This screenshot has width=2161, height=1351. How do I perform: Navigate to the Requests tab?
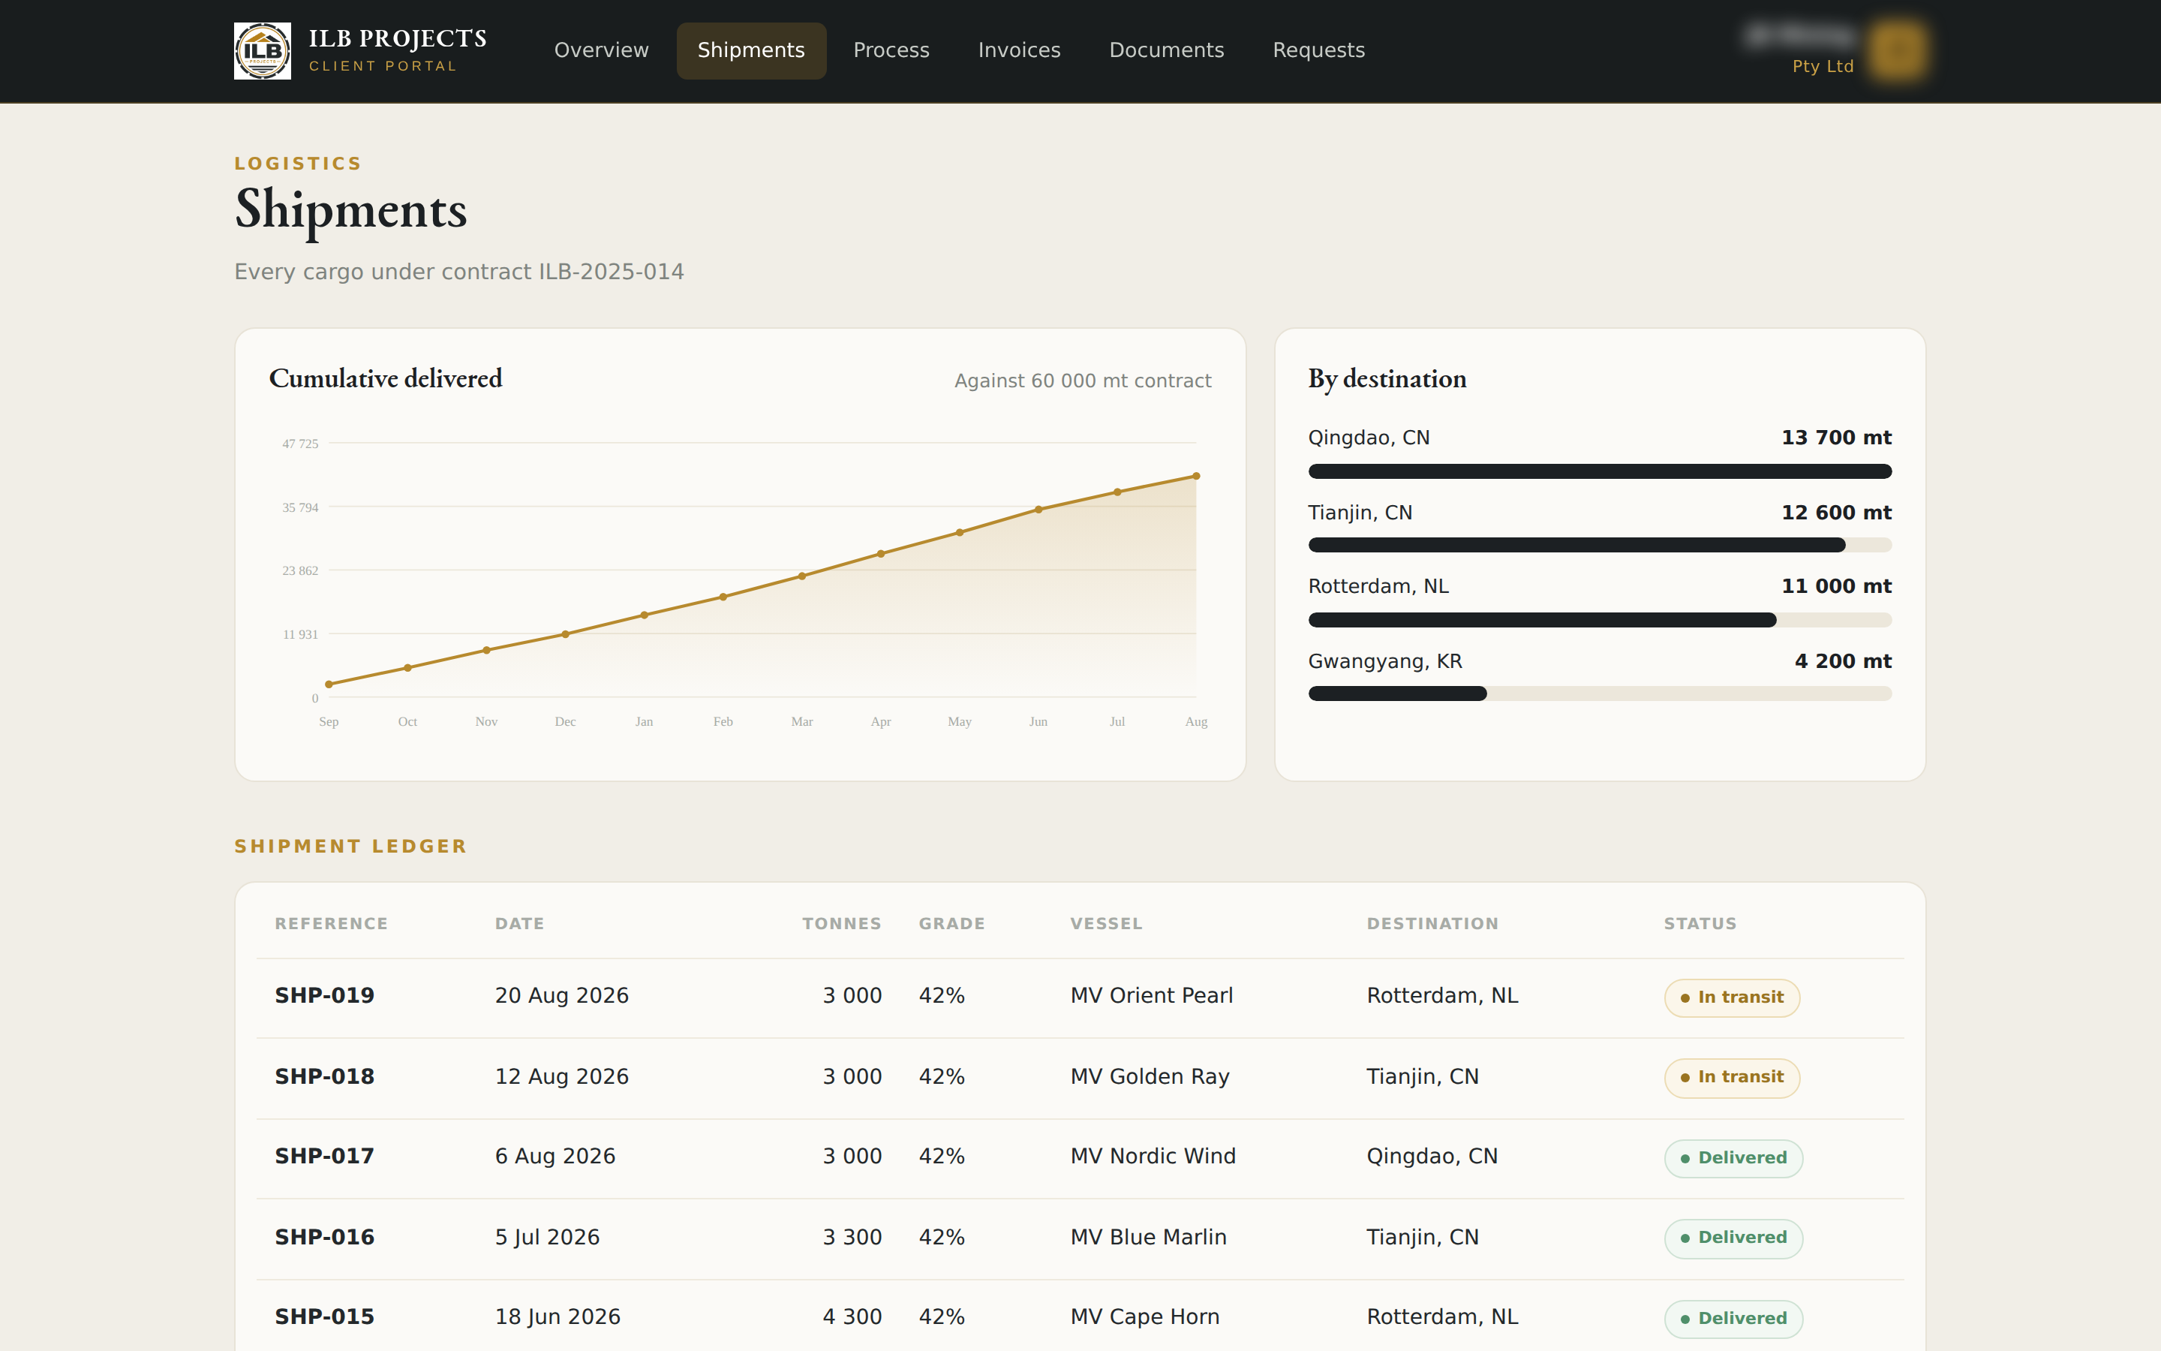point(1318,51)
